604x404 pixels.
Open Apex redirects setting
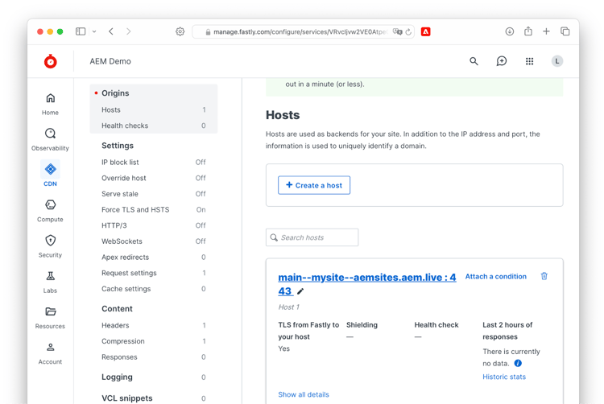pyautogui.click(x=153, y=257)
